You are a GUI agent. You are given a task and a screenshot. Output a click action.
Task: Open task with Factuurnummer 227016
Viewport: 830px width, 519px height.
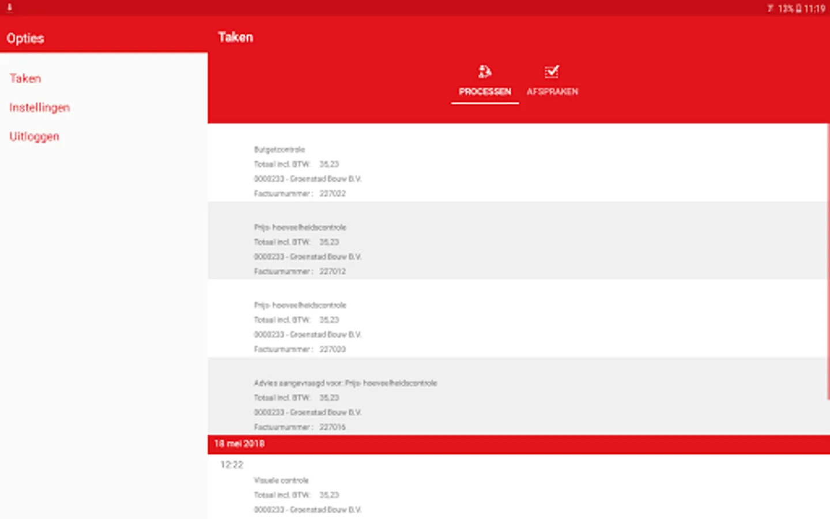coord(518,396)
